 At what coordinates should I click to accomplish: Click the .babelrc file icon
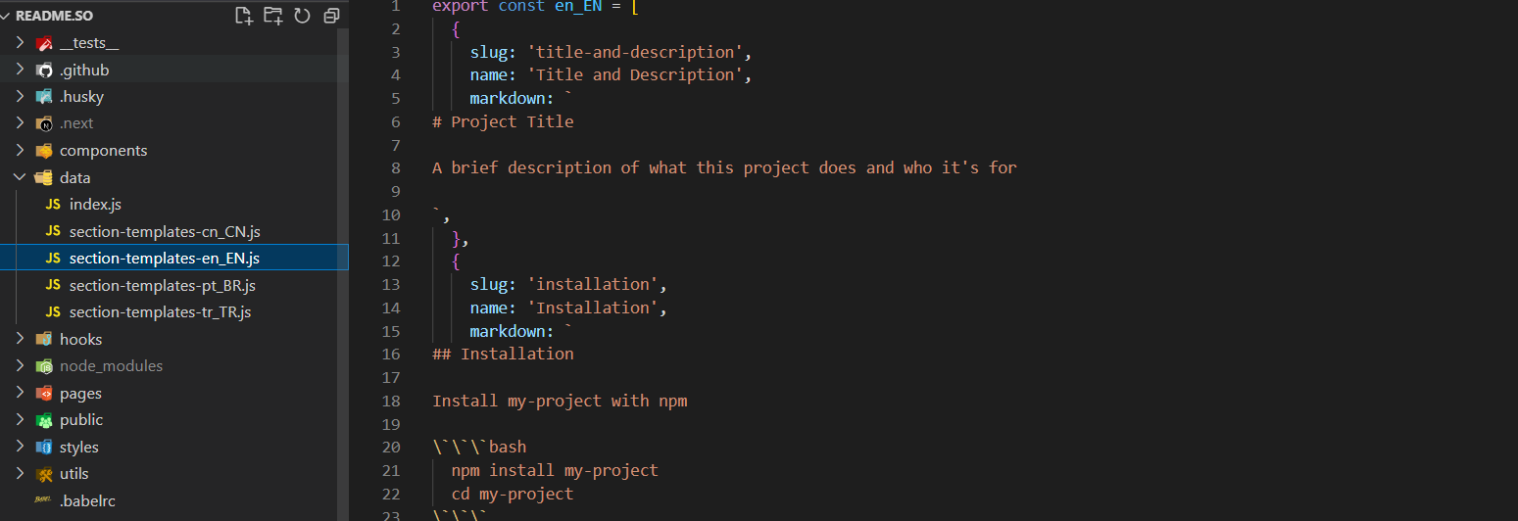coord(43,500)
